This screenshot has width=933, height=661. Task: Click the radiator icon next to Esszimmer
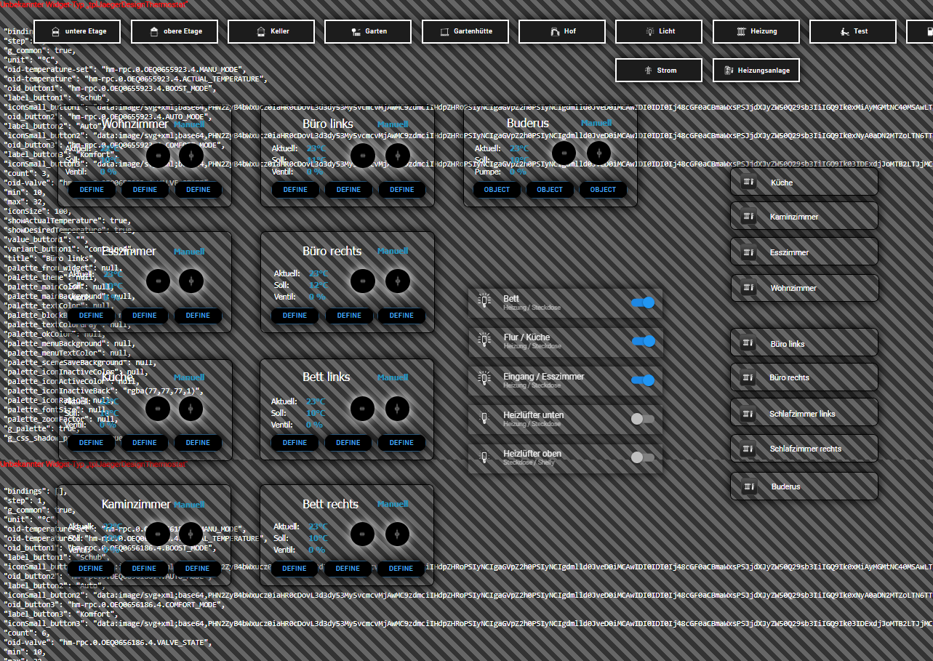(x=748, y=252)
